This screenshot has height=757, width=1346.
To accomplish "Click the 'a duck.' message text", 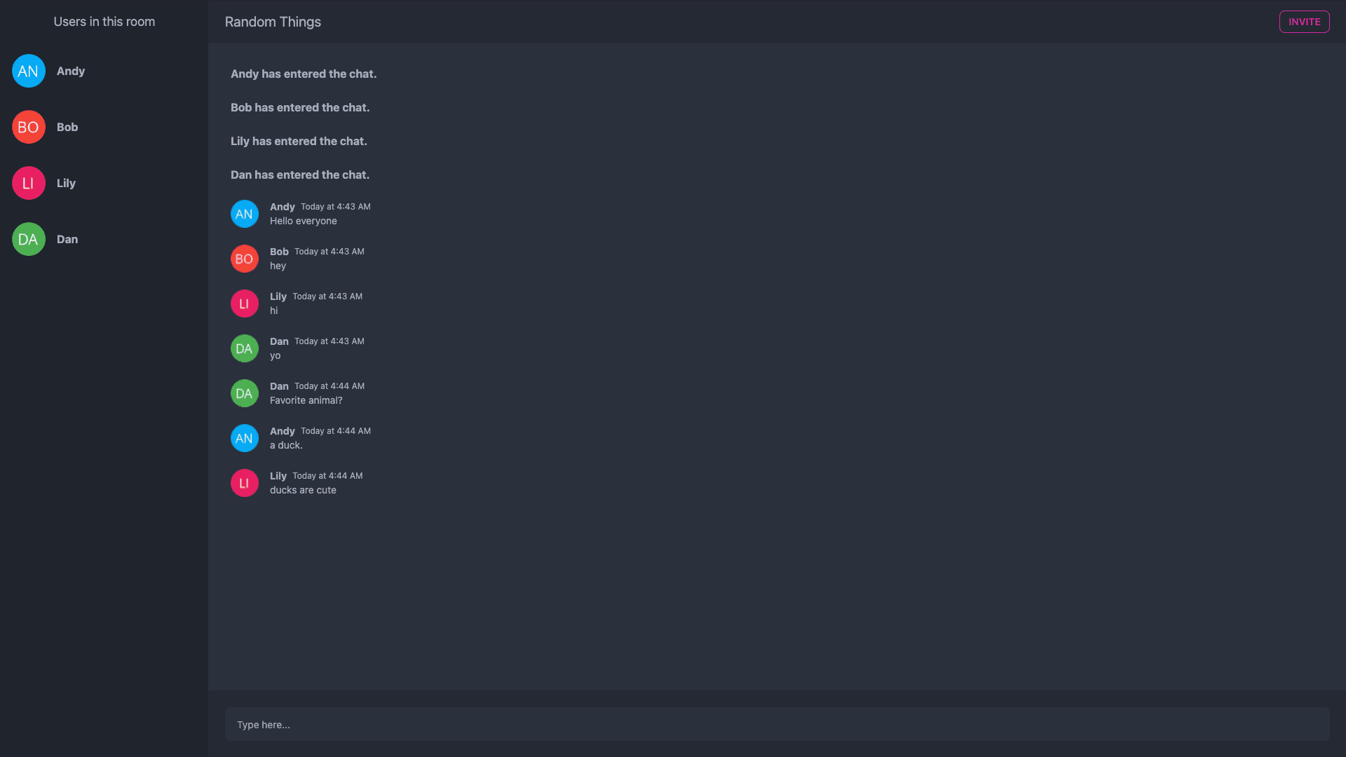I will coord(286,445).
